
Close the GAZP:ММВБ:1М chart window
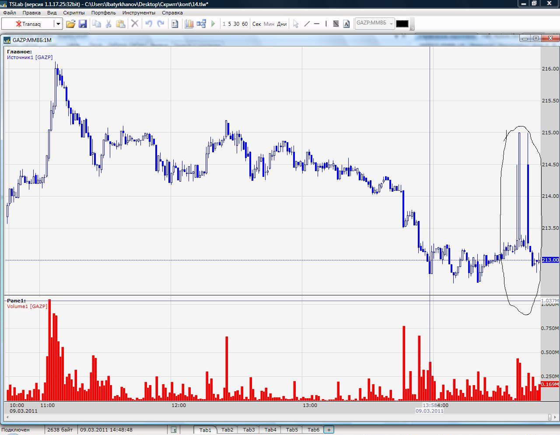[549, 39]
